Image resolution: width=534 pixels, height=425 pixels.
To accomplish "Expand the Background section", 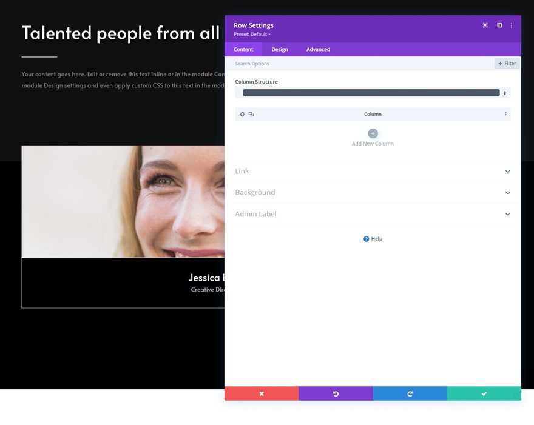I will pyautogui.click(x=373, y=192).
